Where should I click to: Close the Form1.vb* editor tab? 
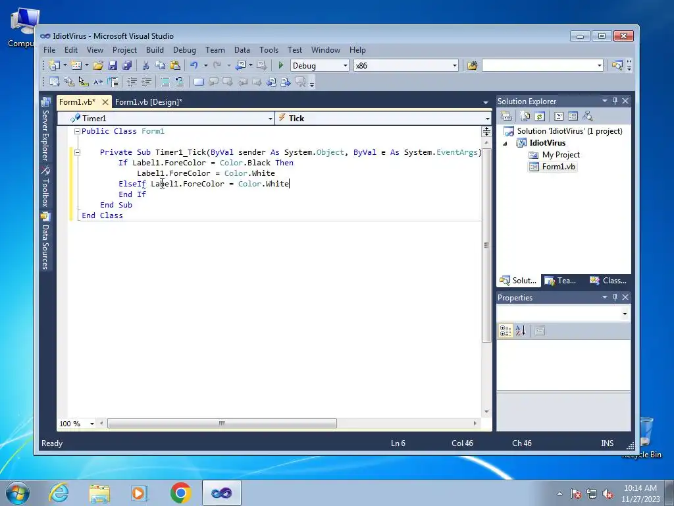[105, 102]
